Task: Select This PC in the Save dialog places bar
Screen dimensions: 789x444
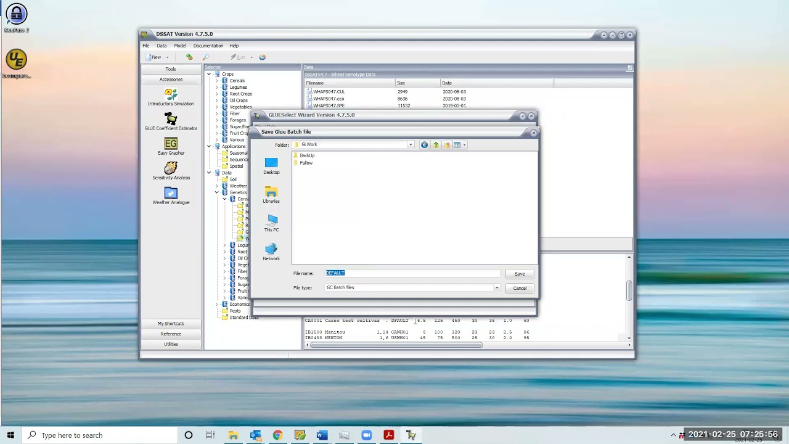Action: coord(271,223)
